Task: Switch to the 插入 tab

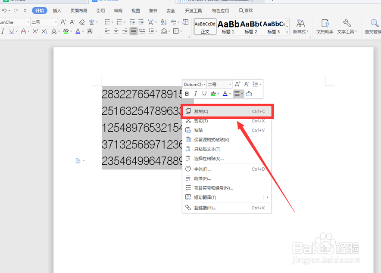Action: (57, 11)
